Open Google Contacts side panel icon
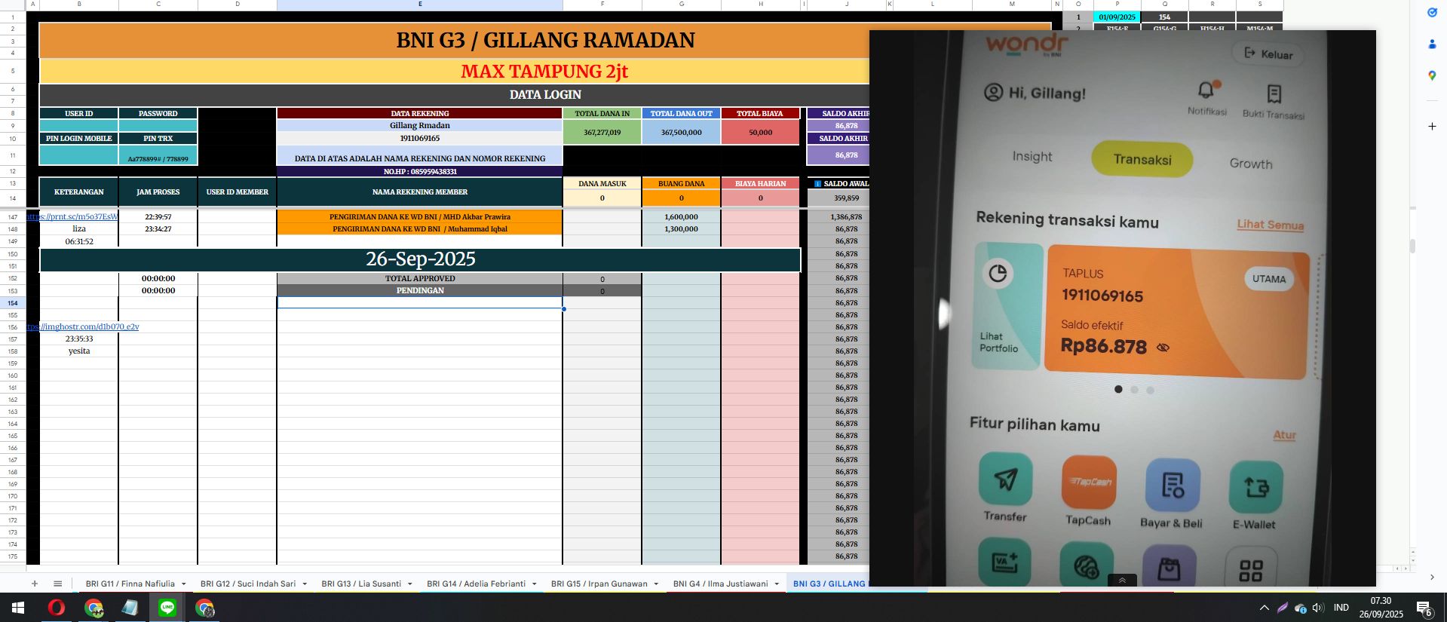This screenshot has width=1447, height=622. [1432, 44]
